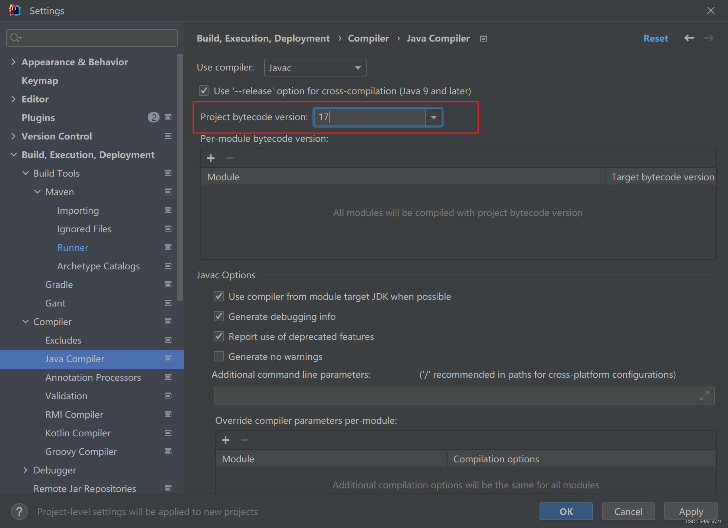Toggle Report use of deprecated features checkbox
This screenshot has width=728, height=528.
tap(217, 337)
